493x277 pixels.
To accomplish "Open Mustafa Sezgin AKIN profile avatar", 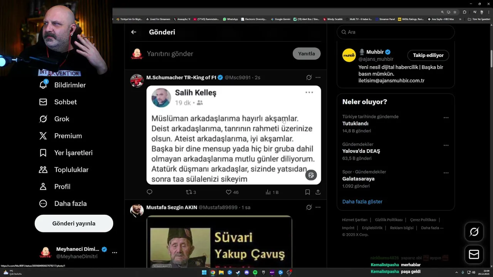I will [x=137, y=211].
